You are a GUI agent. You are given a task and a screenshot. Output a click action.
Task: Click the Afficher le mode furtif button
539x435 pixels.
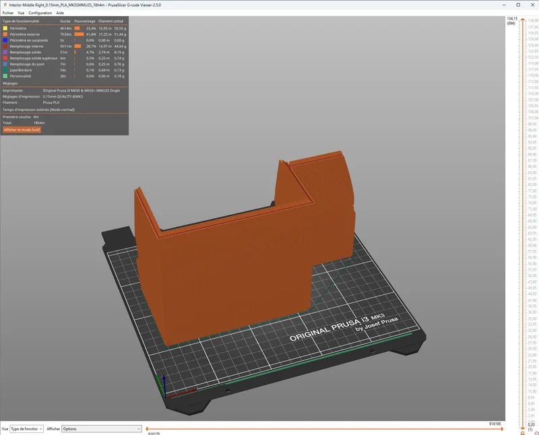22,129
